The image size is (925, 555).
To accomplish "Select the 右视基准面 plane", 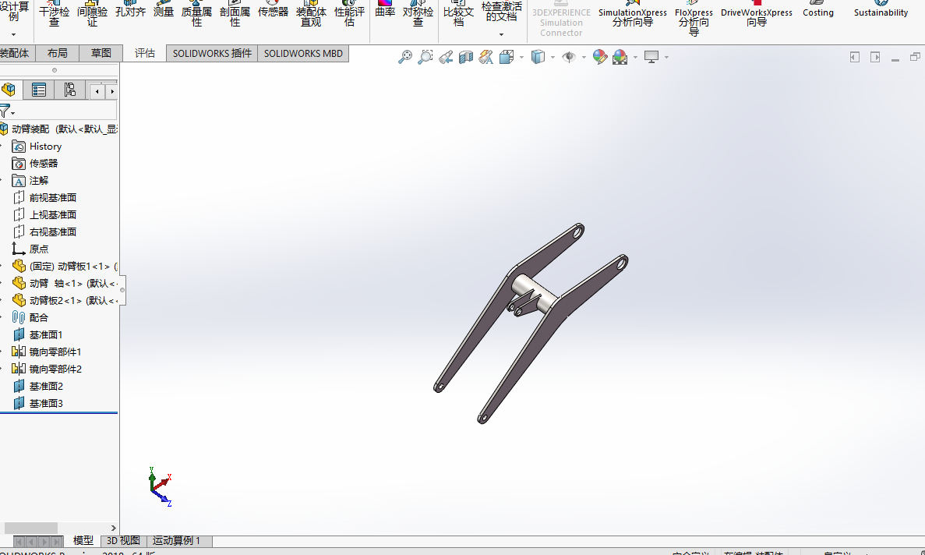I will (53, 232).
